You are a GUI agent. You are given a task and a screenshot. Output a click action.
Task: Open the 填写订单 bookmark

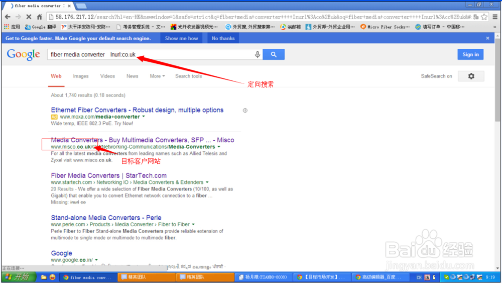coord(440,27)
